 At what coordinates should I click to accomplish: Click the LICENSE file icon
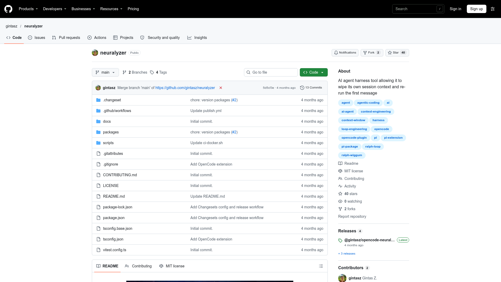point(98,186)
